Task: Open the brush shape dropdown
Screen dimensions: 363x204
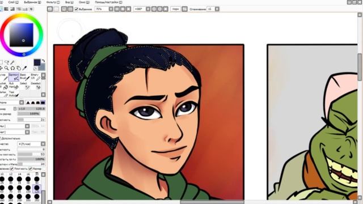Action: pos(22,103)
